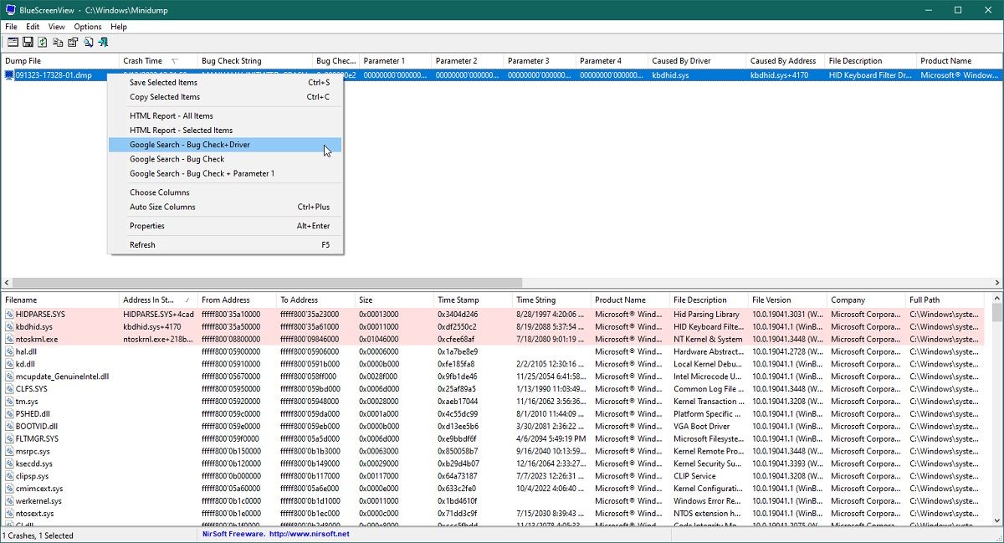The image size is (1004, 543).
Task: Select Save Selected Items in context menu
Action: 163,83
